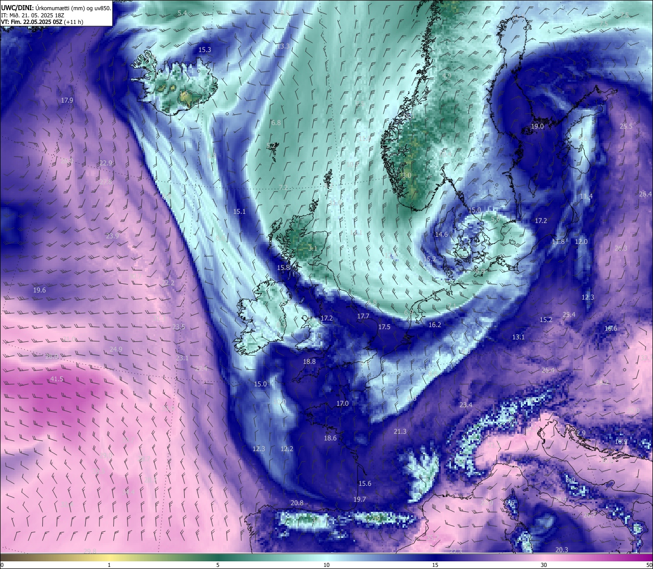Click the 19.6 value on the map
Screen dimensions: 653x569
point(39,290)
